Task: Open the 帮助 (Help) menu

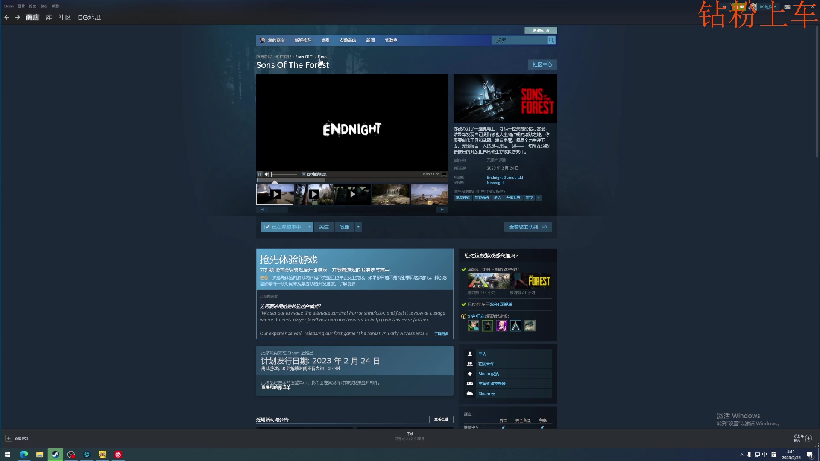Action: pyautogui.click(x=55, y=6)
